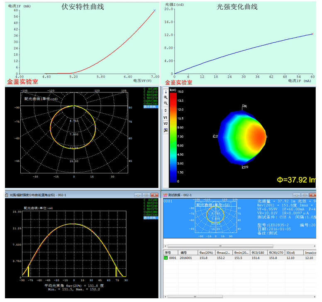
Task: Click the I0(cd) column header
Action: [x=294, y=253]
